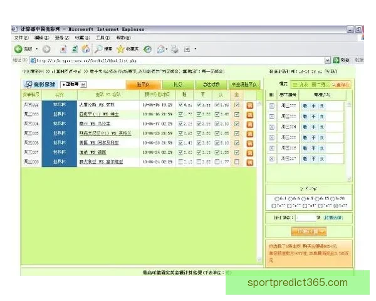Open the 编辑 Edit menu
The height and width of the screenshot is (301, 376).
point(42,38)
